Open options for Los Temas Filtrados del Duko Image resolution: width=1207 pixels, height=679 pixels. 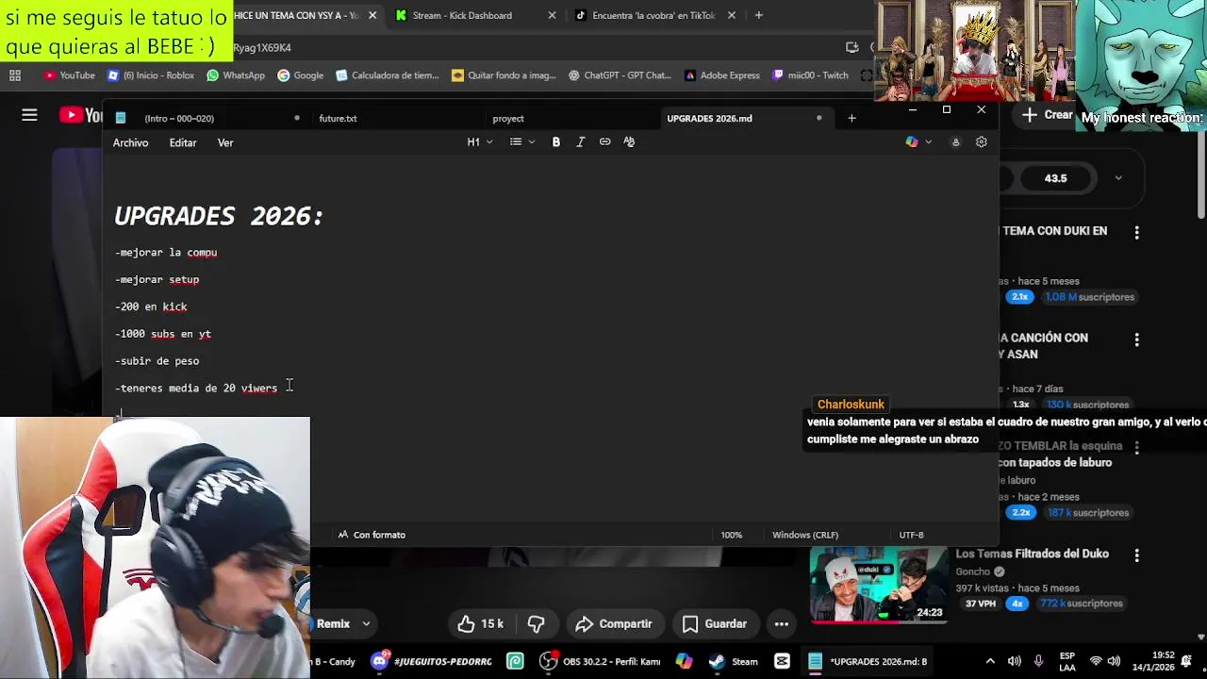click(1137, 555)
